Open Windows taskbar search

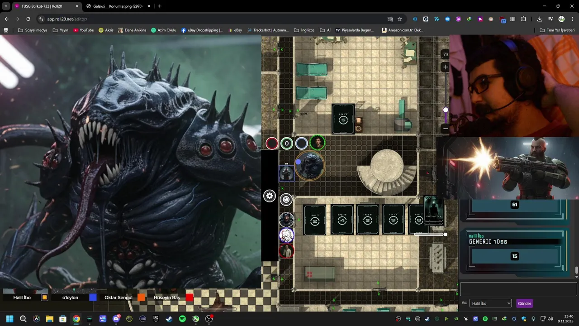point(23,319)
